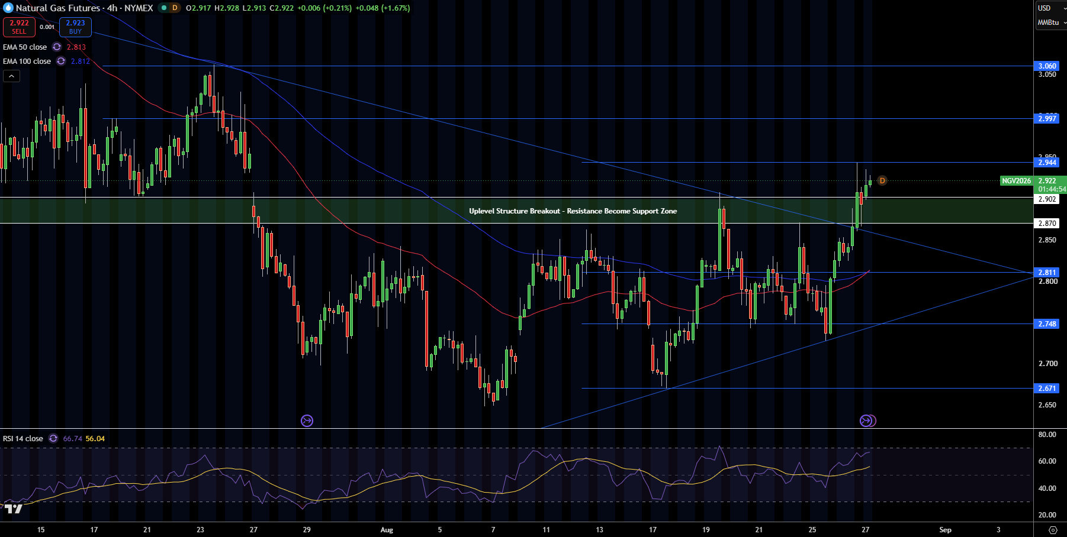Click the 80.00 RSI scale label

click(1047, 434)
